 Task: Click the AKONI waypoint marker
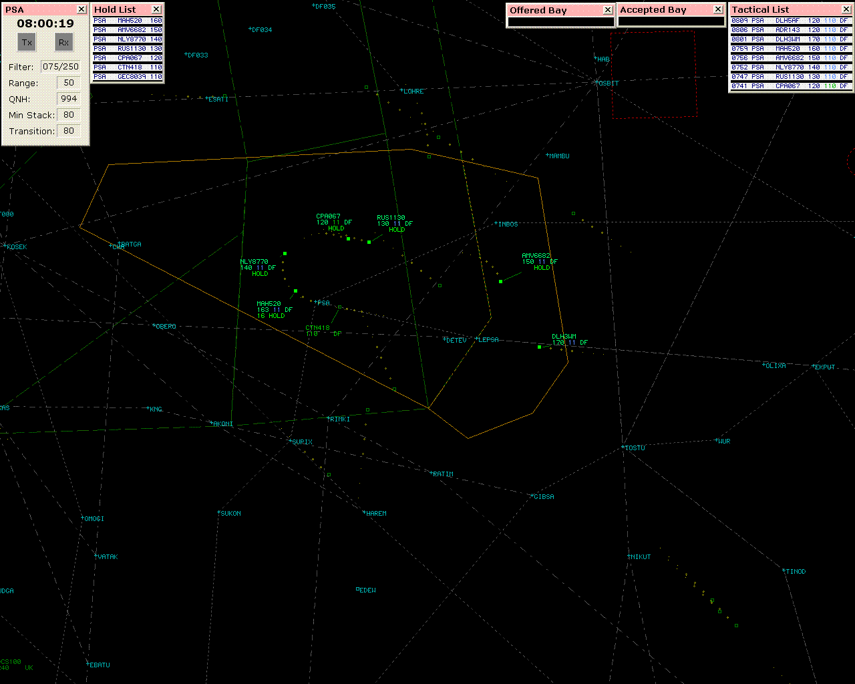(x=221, y=423)
